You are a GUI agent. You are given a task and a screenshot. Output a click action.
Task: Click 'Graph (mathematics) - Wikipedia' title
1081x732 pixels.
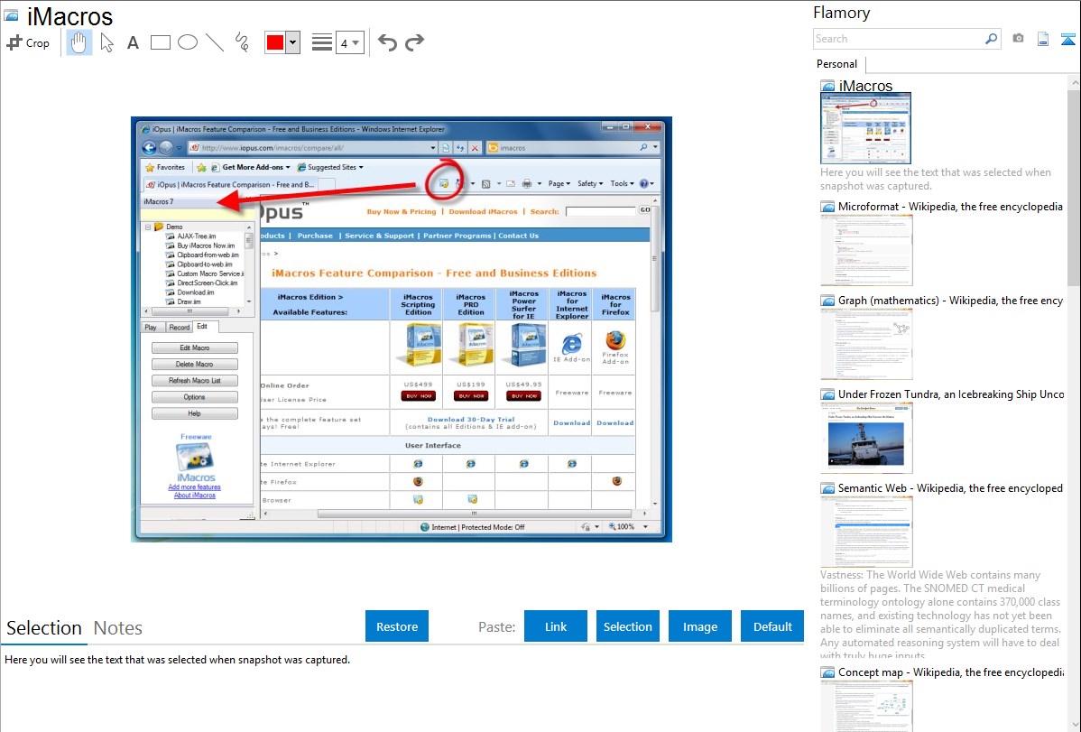coord(950,301)
